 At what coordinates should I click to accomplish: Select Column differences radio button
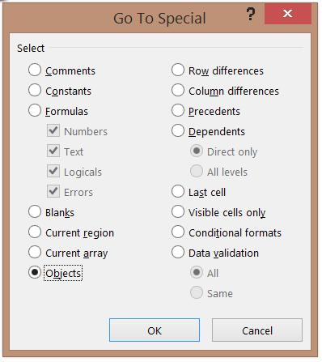click(x=178, y=90)
